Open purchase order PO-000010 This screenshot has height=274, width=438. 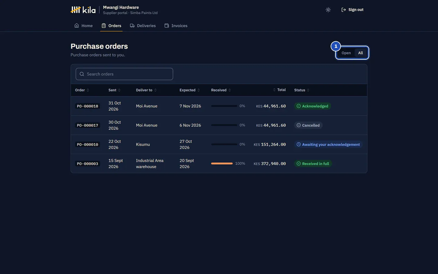point(88,145)
